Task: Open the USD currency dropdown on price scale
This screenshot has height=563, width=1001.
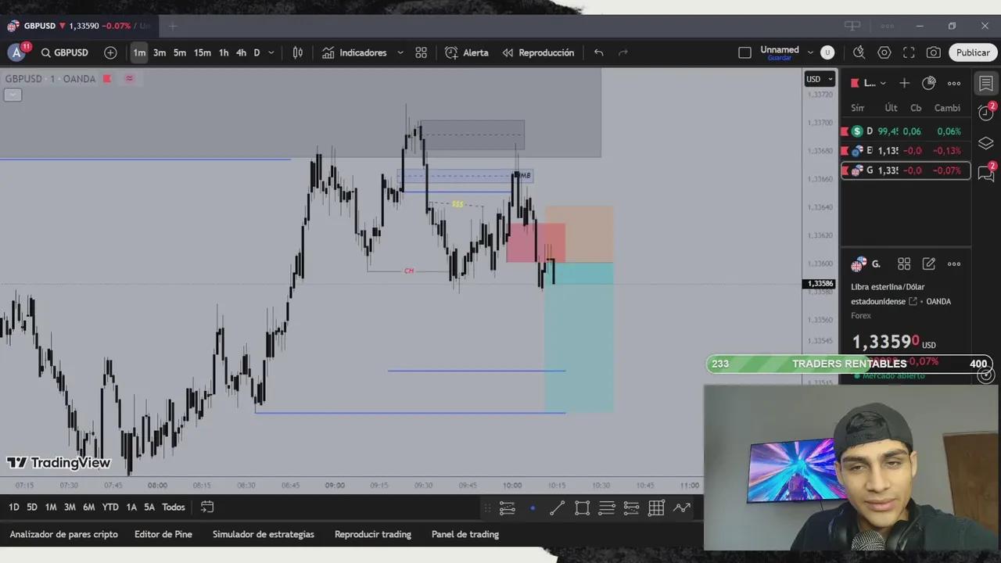Action: (x=820, y=79)
